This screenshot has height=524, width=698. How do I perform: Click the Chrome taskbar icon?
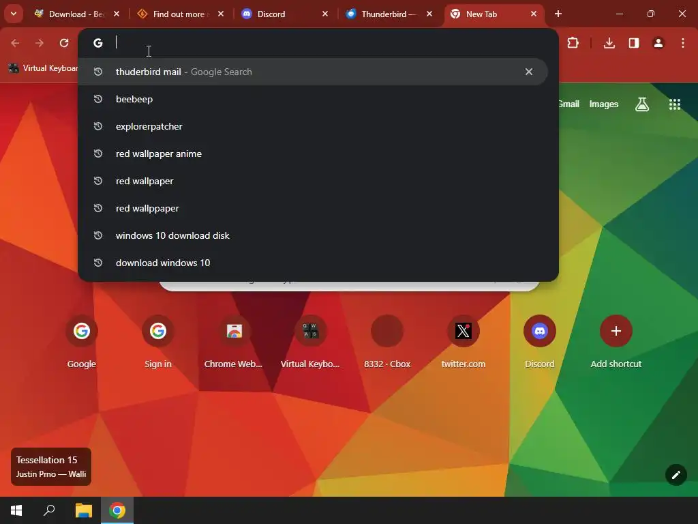(117, 510)
